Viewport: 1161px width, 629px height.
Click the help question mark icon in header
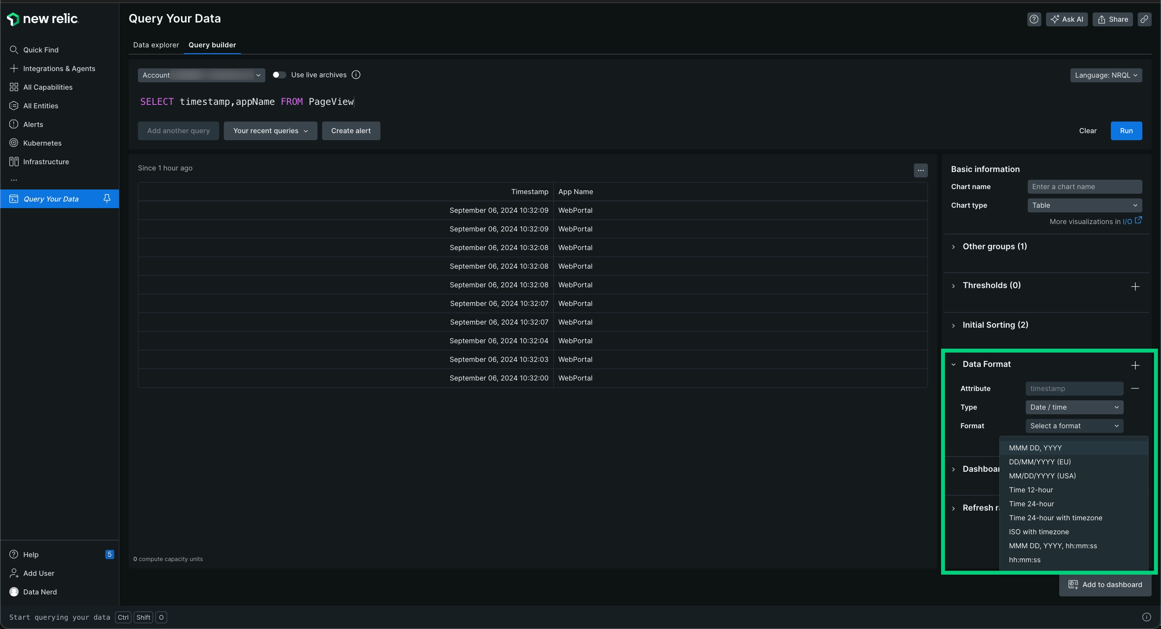tap(1034, 19)
